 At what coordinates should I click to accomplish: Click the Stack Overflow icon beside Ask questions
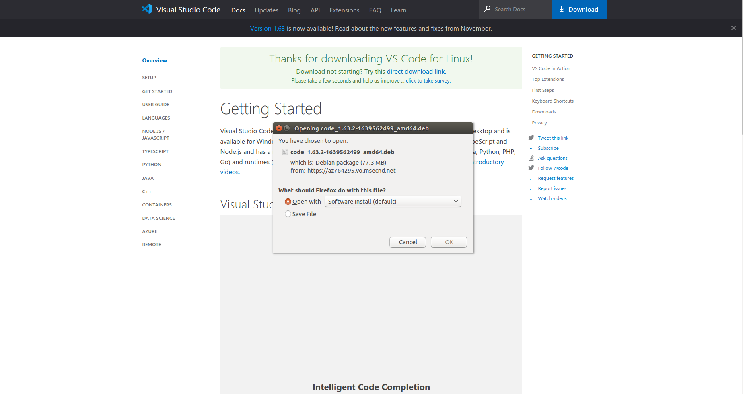point(531,158)
